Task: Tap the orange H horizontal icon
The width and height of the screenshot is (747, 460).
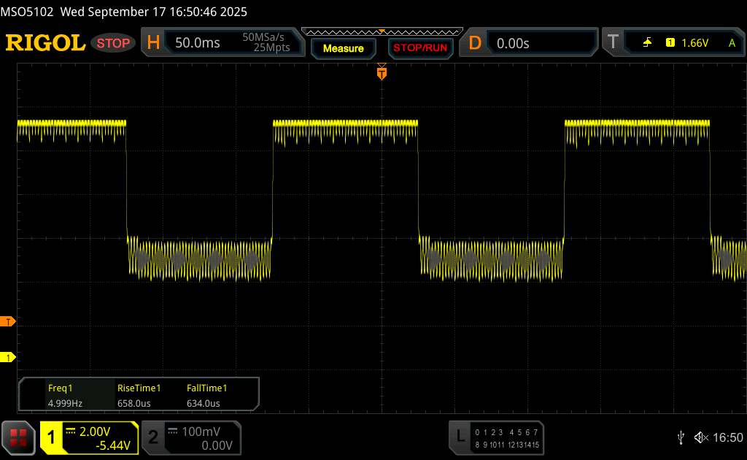Action: (153, 43)
